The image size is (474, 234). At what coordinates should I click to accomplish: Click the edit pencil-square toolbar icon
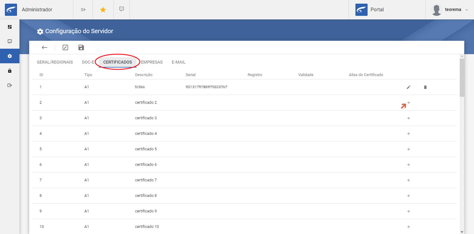[65, 47]
